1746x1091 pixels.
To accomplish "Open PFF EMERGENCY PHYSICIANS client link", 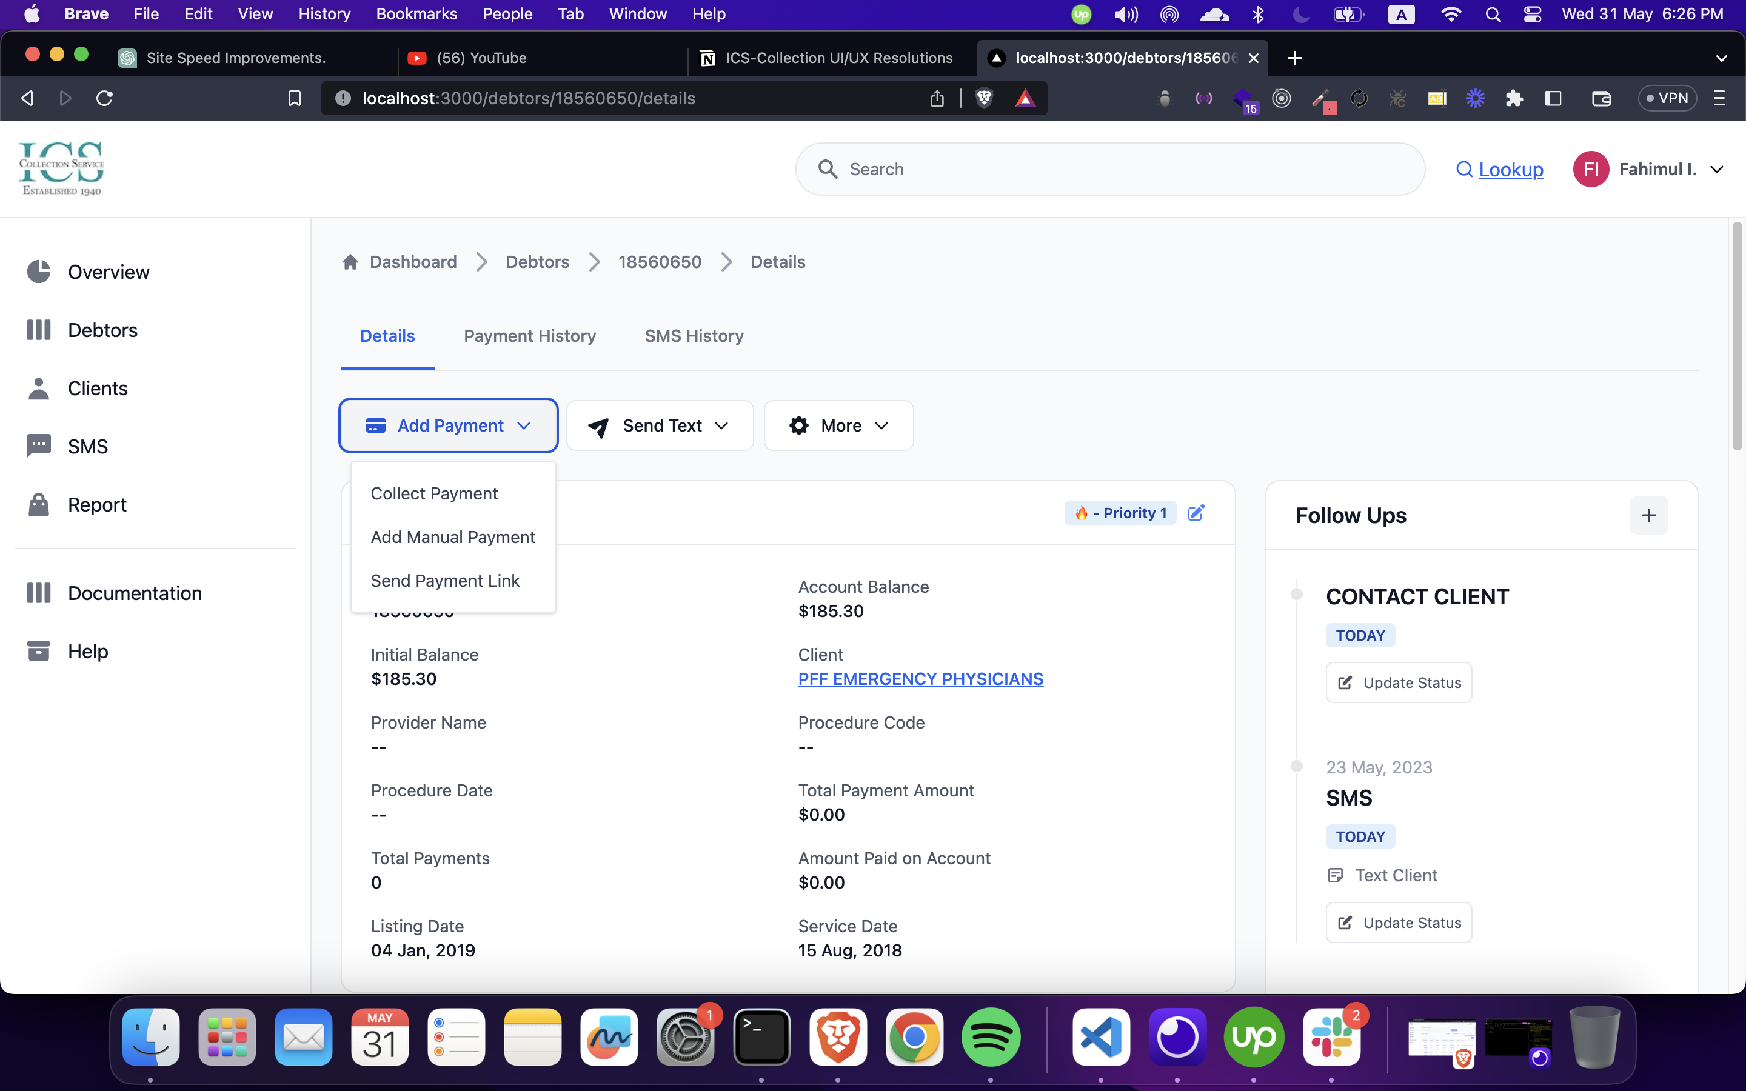I will click(920, 679).
